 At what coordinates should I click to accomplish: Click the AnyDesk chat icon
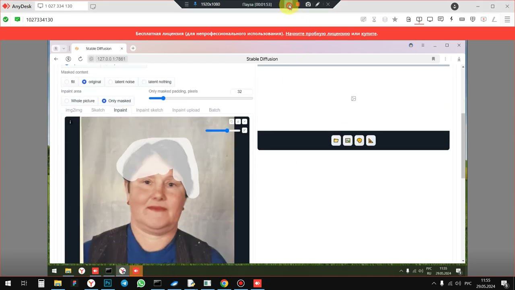pos(441,19)
